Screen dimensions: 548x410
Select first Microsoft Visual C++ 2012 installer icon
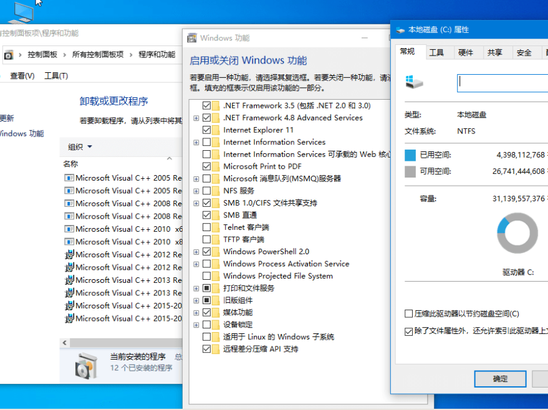(x=69, y=254)
